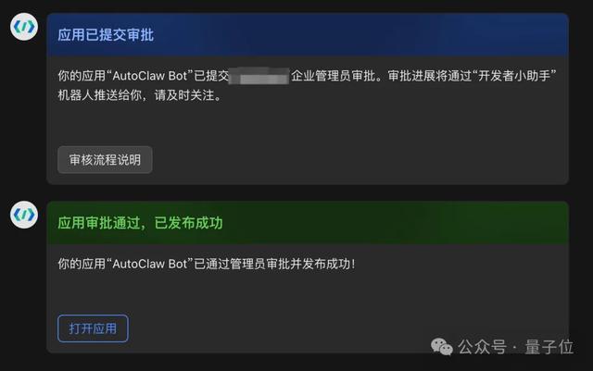Click the 公众号 watermark label
Screen dimensions: 593x371
click(x=482, y=347)
